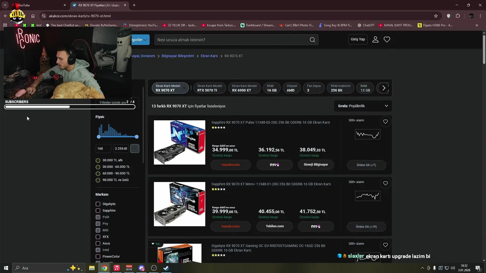486x273 pixels.
Task: Favorite the Gigabyte Gaming OC card
Action: tap(385, 245)
